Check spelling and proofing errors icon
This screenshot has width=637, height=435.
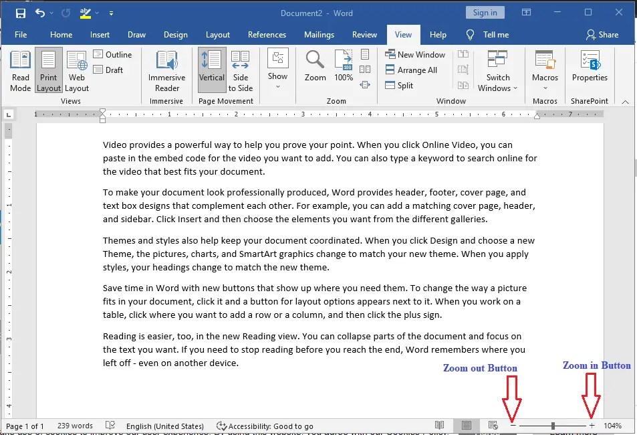pyautogui.click(x=110, y=426)
